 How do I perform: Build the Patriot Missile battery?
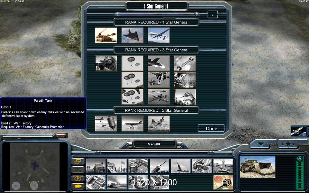coord(159,166)
